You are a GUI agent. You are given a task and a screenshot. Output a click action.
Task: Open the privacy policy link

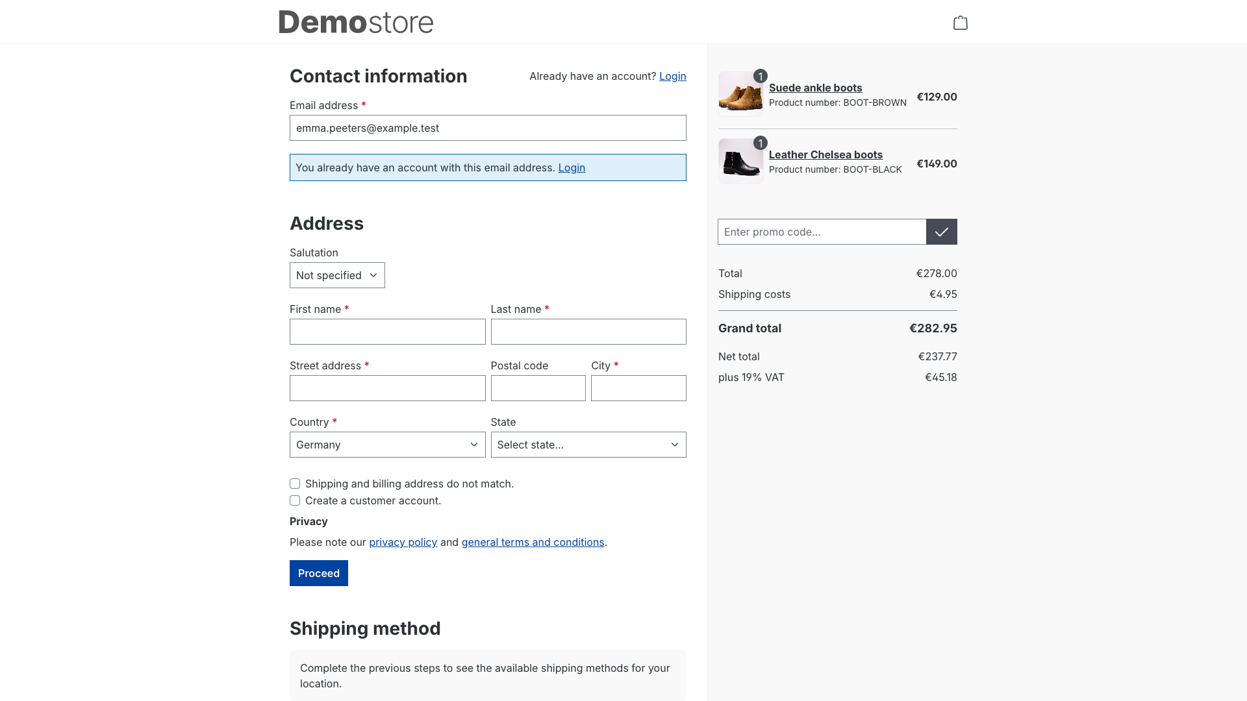pos(403,542)
